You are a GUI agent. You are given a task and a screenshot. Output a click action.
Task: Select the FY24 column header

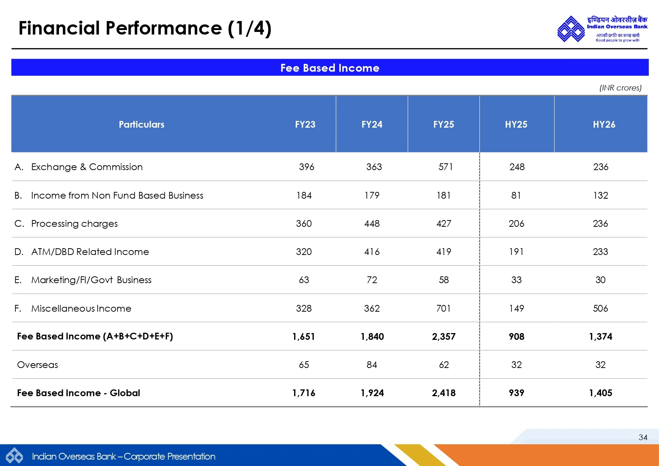click(372, 124)
